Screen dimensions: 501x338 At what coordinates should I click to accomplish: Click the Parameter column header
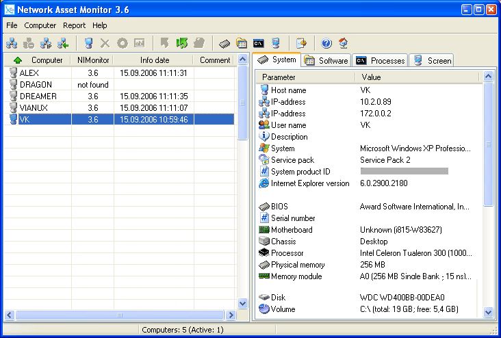(x=279, y=77)
